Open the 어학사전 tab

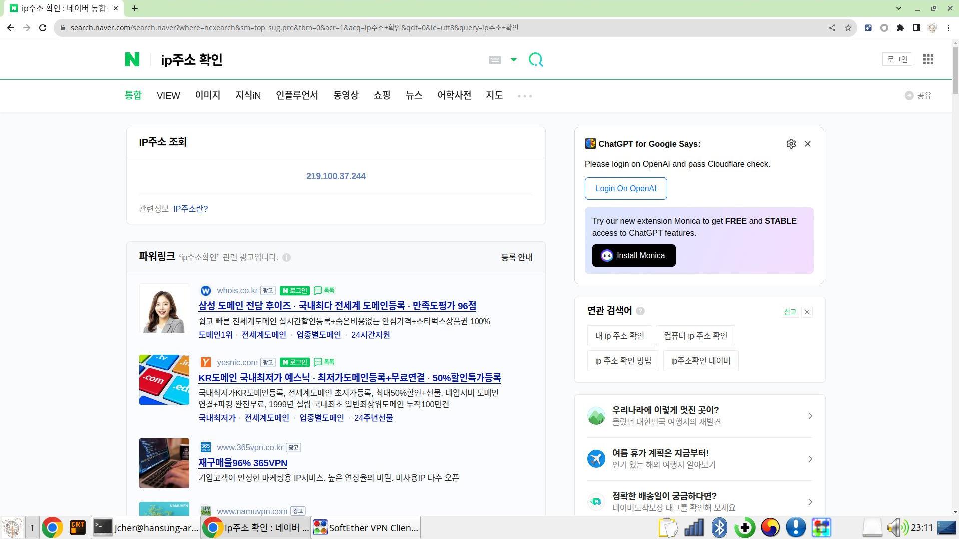(454, 95)
